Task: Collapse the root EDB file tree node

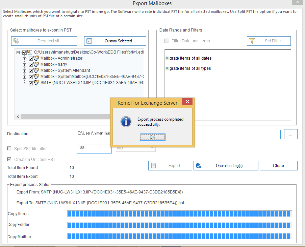Action: [18, 53]
